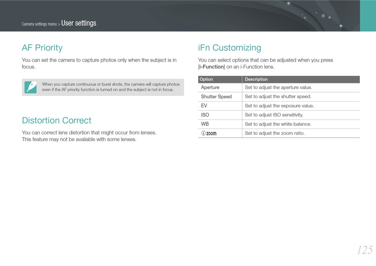Viewport: 376px width, 266px height.
Task: Click the 'Camera settings menu' breadcrumb
Action: (x=39, y=24)
